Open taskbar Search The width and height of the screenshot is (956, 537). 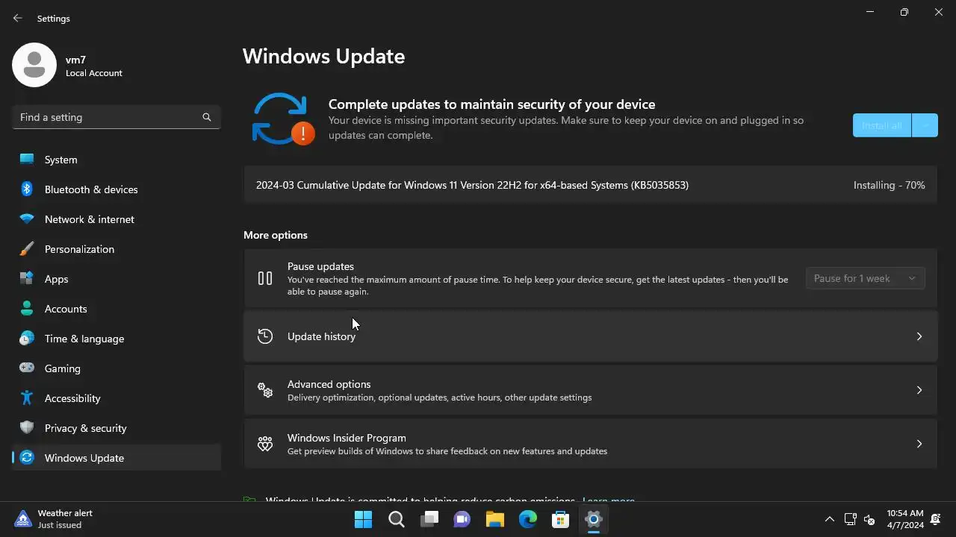397,519
